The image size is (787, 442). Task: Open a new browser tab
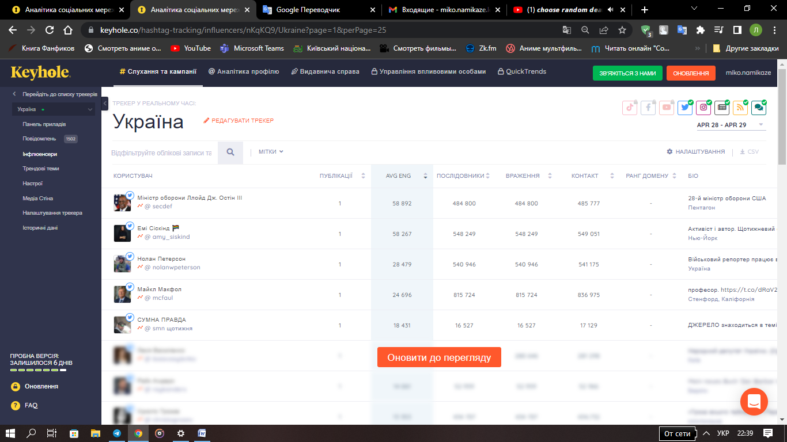(644, 10)
